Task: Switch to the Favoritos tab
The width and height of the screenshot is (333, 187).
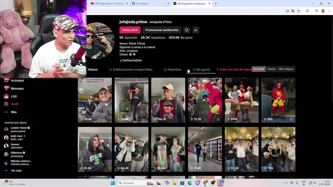Action: 172,70
